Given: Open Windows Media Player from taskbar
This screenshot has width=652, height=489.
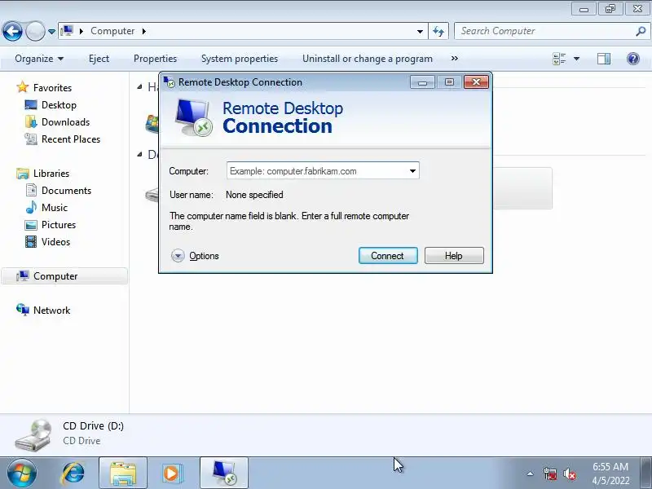Looking at the screenshot, I should pyautogui.click(x=172, y=474).
